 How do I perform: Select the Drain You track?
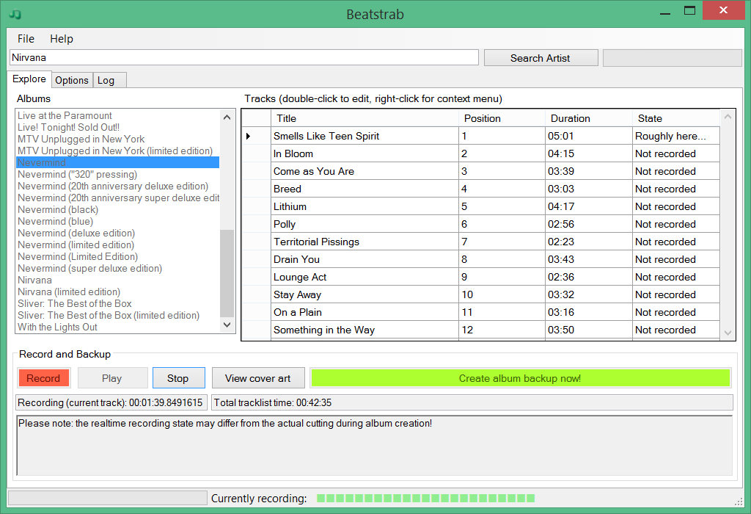364,259
